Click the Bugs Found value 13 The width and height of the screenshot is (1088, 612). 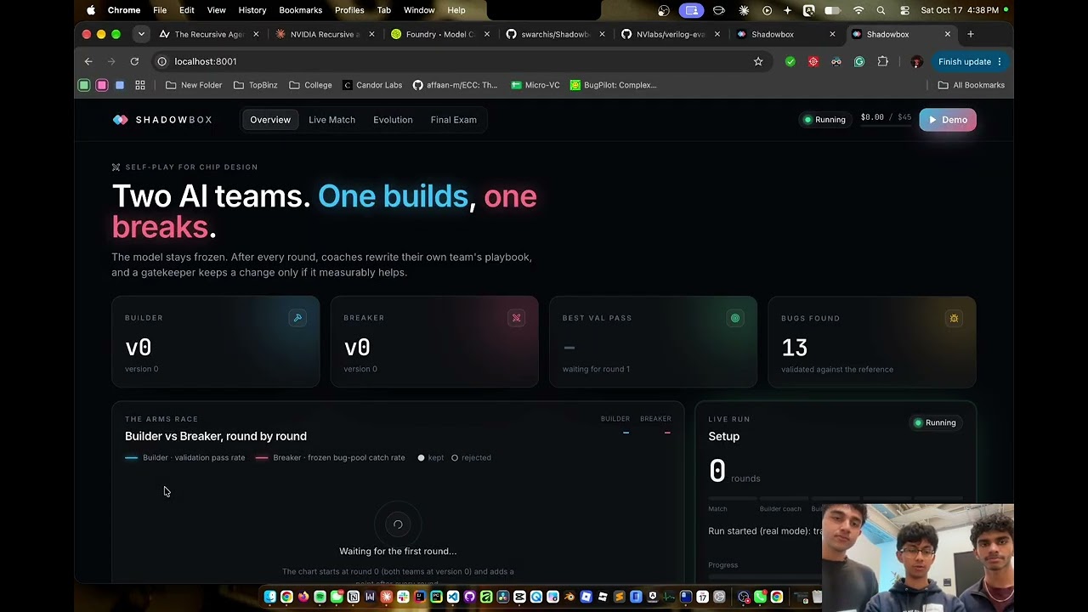(x=794, y=348)
